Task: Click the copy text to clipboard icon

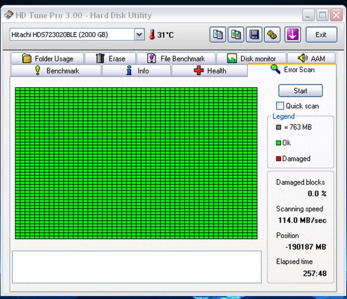Action: [218, 35]
